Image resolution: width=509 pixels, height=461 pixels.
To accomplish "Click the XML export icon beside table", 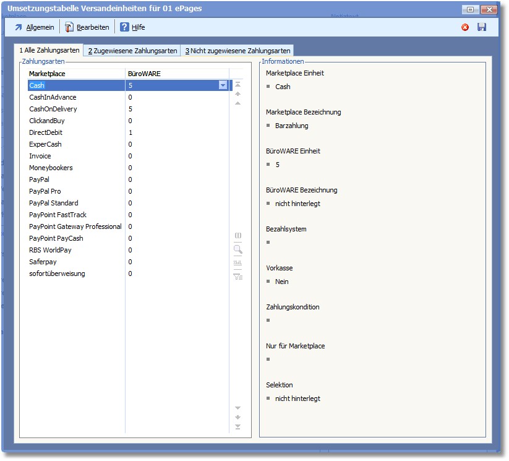I will coord(237,263).
